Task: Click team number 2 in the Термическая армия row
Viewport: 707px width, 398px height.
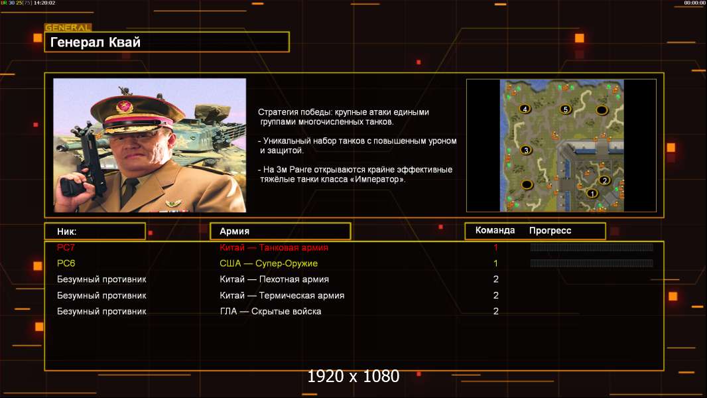Action: coord(495,296)
